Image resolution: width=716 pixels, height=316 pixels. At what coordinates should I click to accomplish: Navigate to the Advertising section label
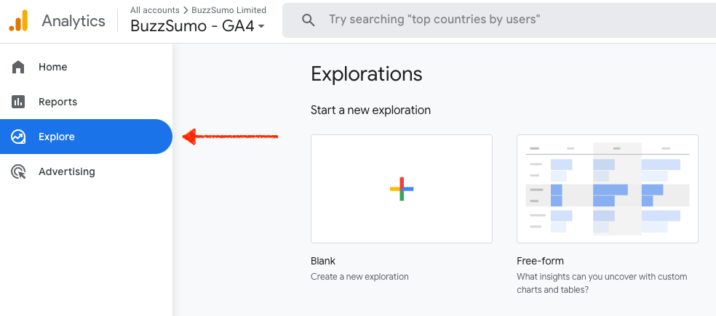click(x=67, y=171)
